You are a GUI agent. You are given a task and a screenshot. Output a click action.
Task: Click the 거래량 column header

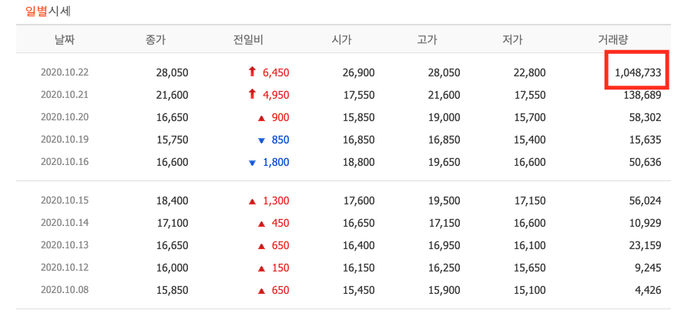pyautogui.click(x=612, y=40)
